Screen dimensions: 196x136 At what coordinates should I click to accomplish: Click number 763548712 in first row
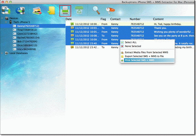(x=137, y=24)
